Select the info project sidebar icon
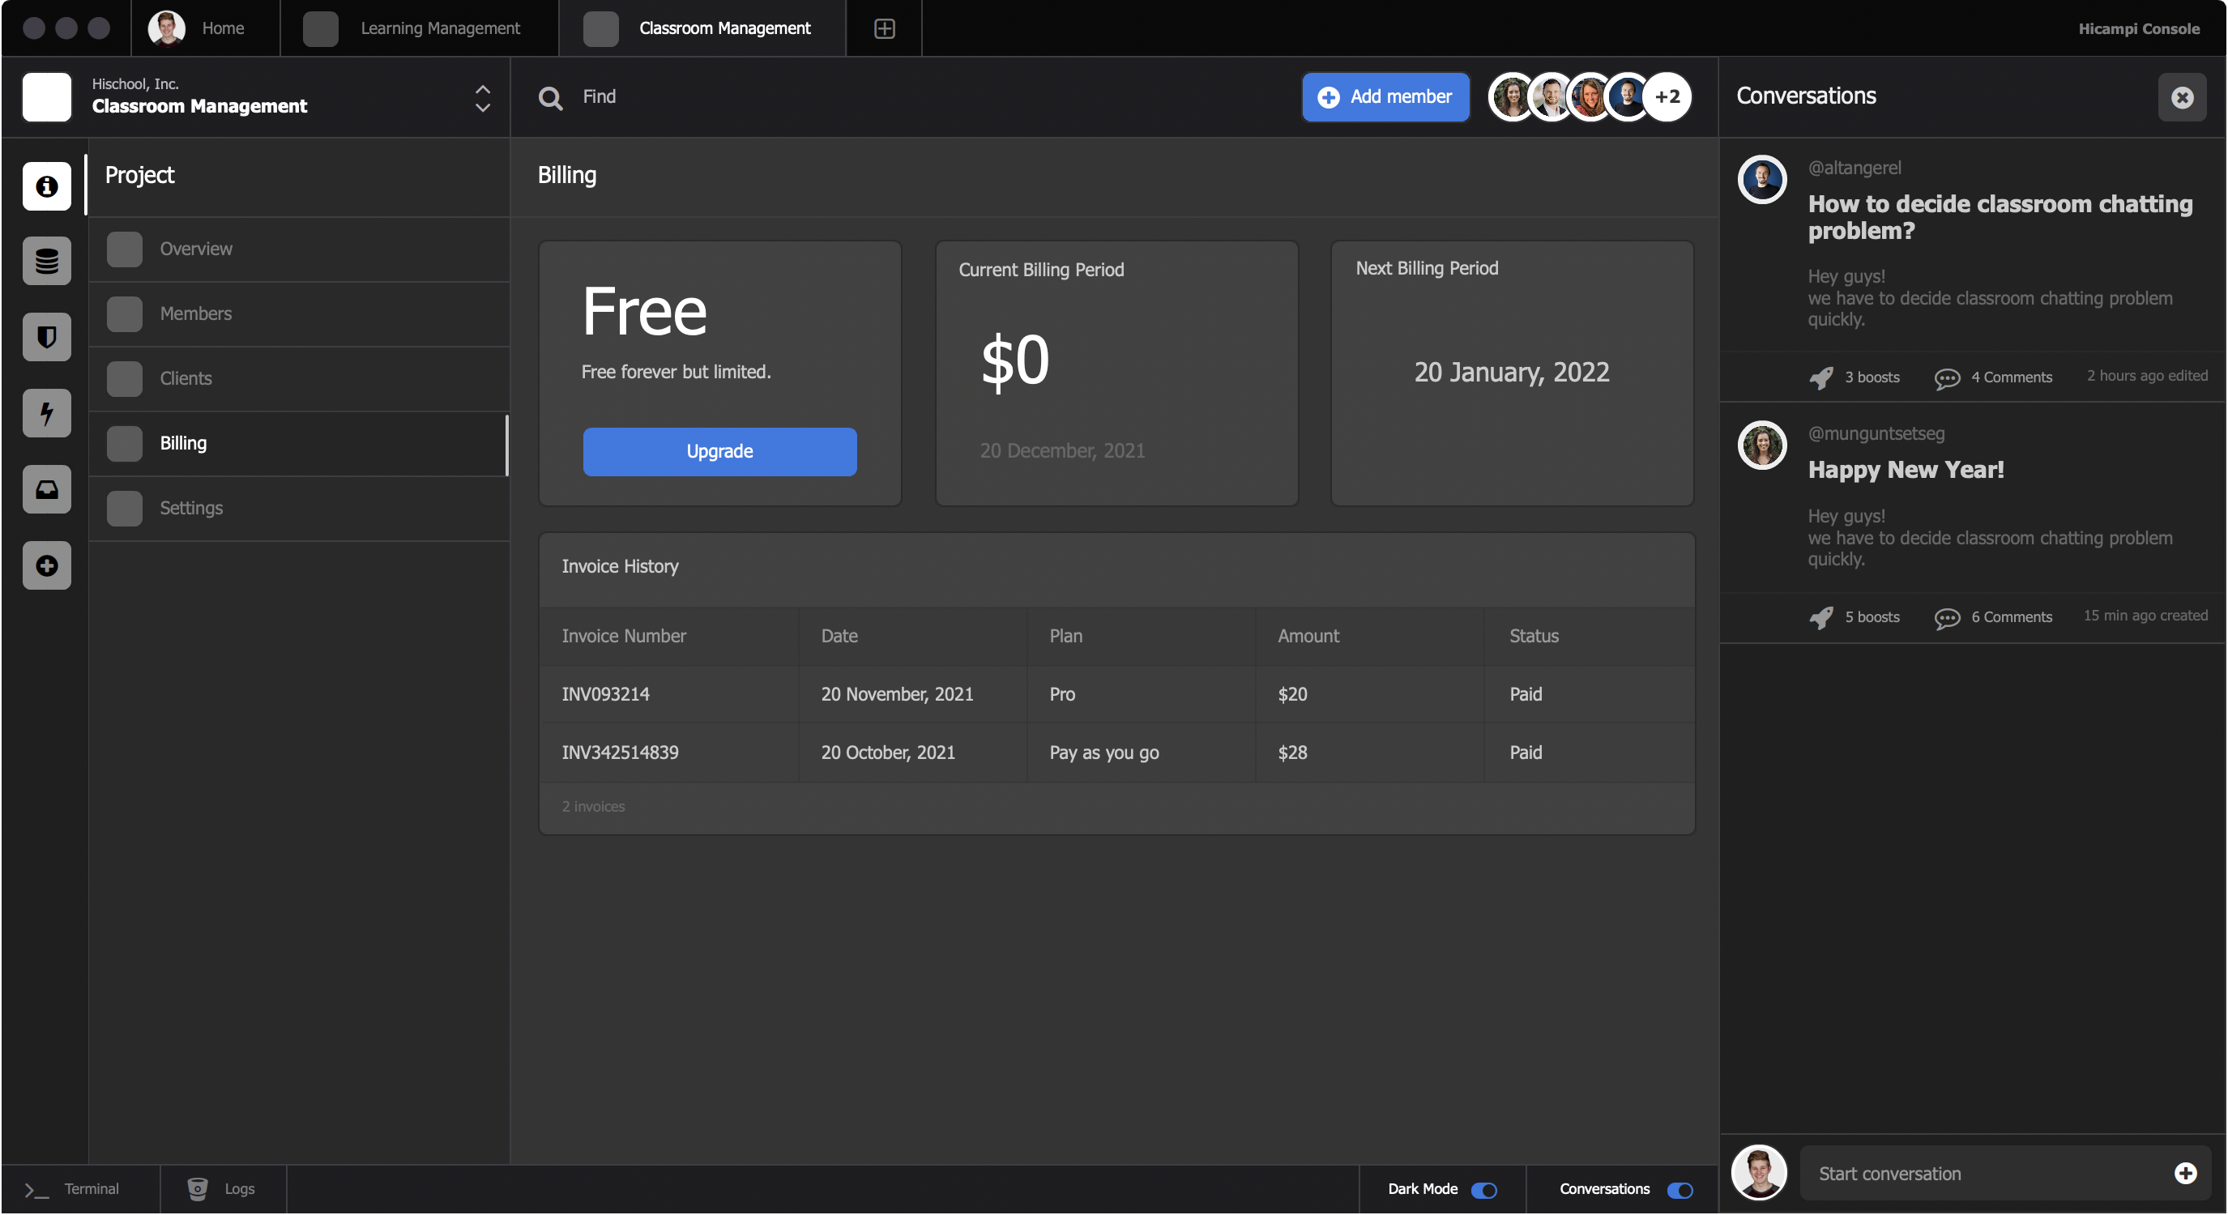 tap(47, 186)
